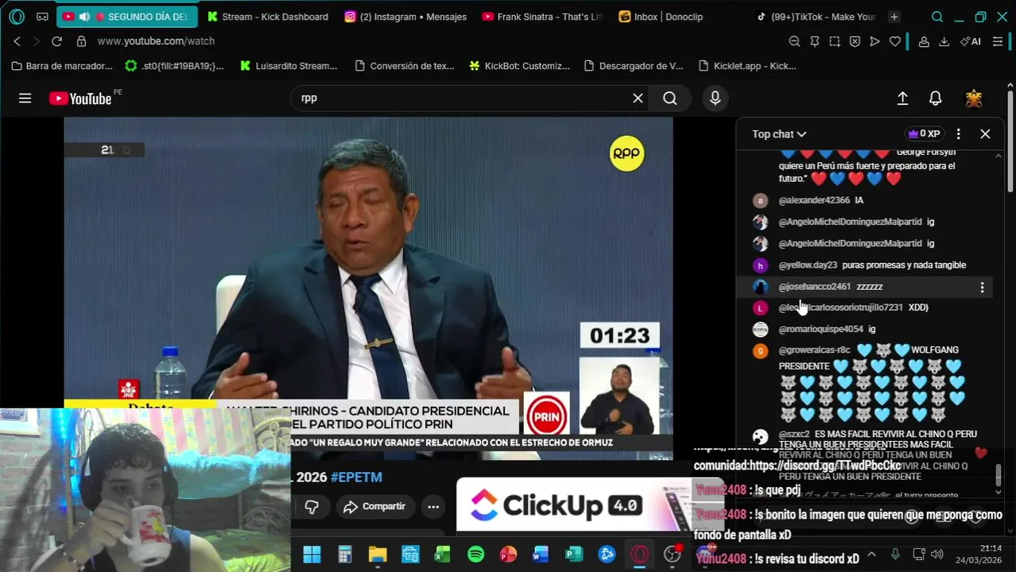Clear the YouTube search text

638,98
